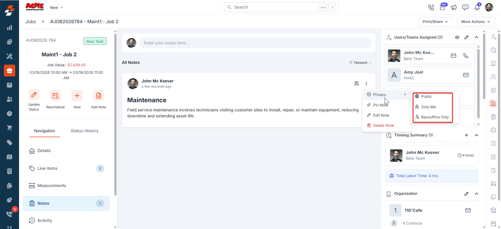Image resolution: width=501 pixels, height=229 pixels.
Task: Open the price tag sidebar icon
Action: pyautogui.click(x=9, y=142)
